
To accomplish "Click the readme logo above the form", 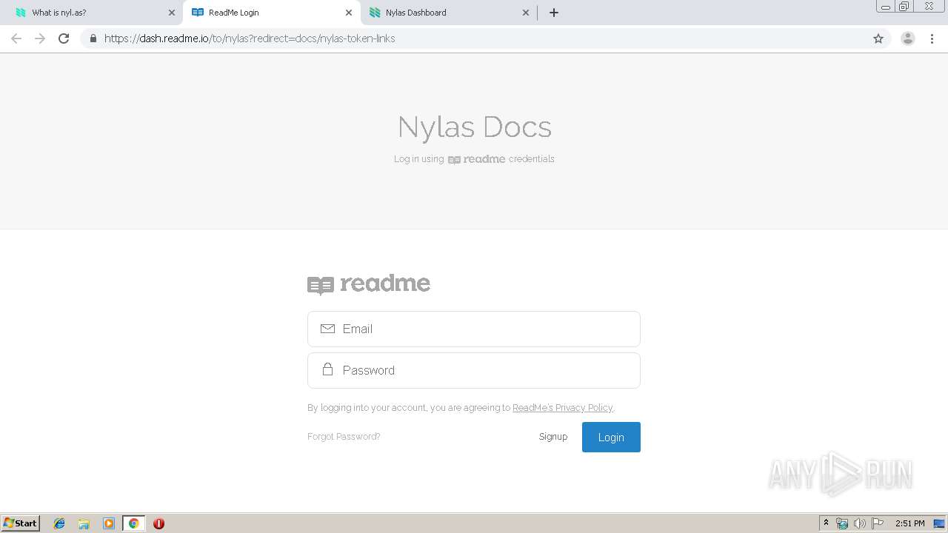I will tap(369, 284).
